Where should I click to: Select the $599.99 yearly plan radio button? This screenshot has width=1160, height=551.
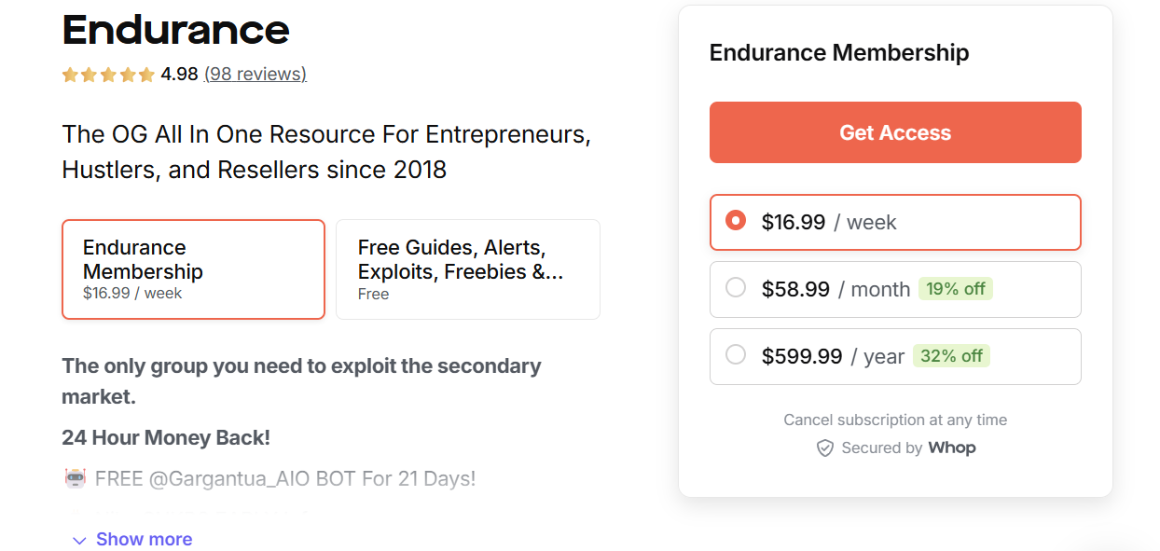pos(736,355)
